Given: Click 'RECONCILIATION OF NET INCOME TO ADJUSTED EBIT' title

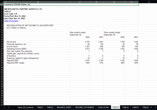Looking at the screenshot, I should [x=30, y=25].
